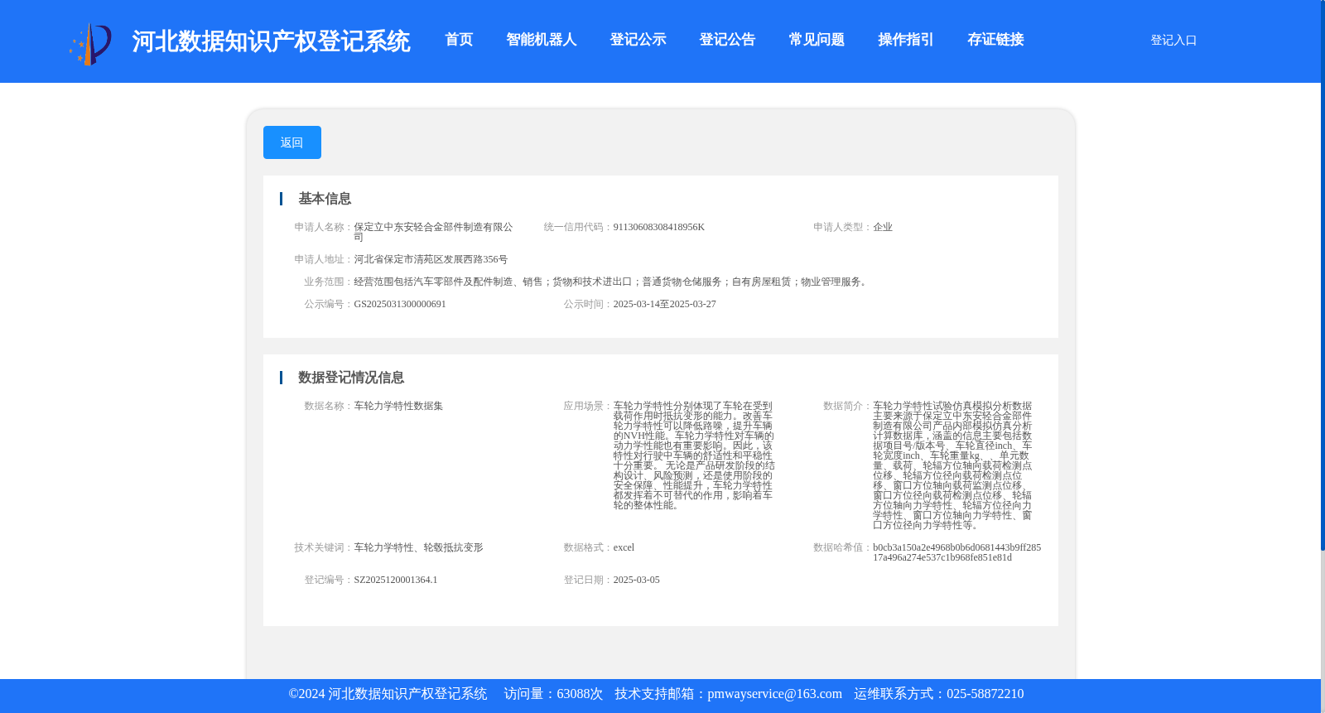Click the 基本信息 section heading
The height and width of the screenshot is (713, 1325).
[x=325, y=199]
